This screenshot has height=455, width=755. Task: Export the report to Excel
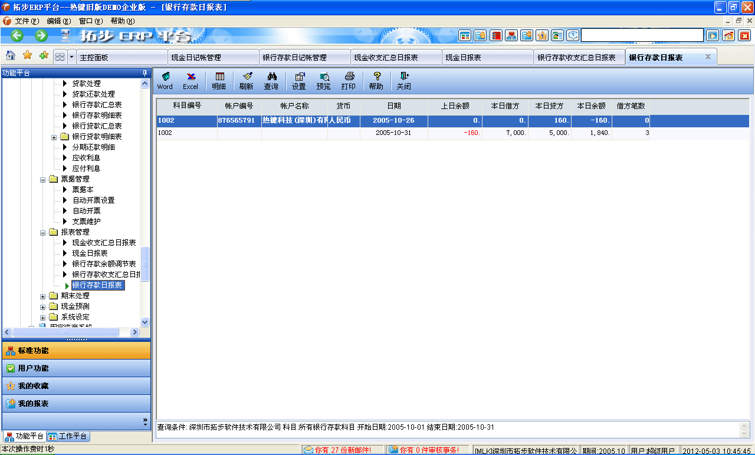coord(190,80)
